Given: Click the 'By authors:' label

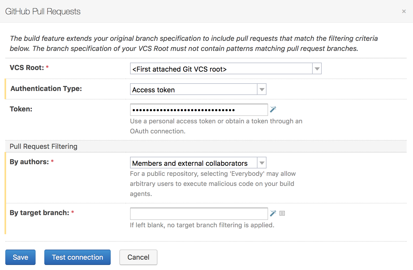Looking at the screenshot, I should point(29,162).
